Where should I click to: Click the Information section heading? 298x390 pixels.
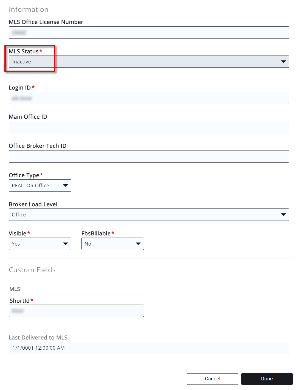pyautogui.click(x=29, y=9)
